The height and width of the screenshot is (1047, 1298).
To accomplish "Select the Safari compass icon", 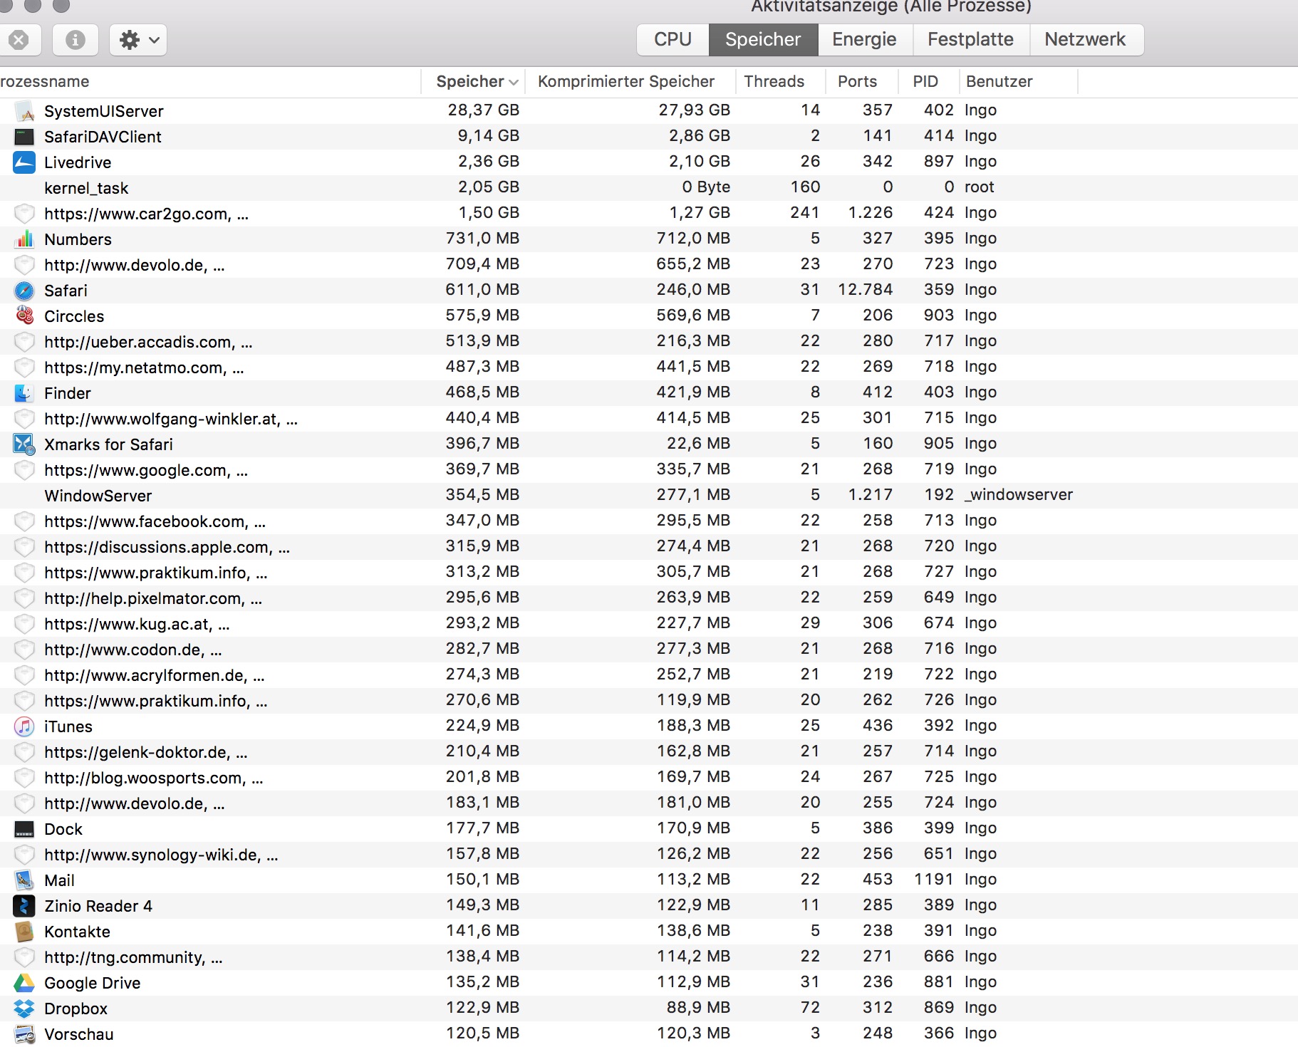I will coord(24,291).
